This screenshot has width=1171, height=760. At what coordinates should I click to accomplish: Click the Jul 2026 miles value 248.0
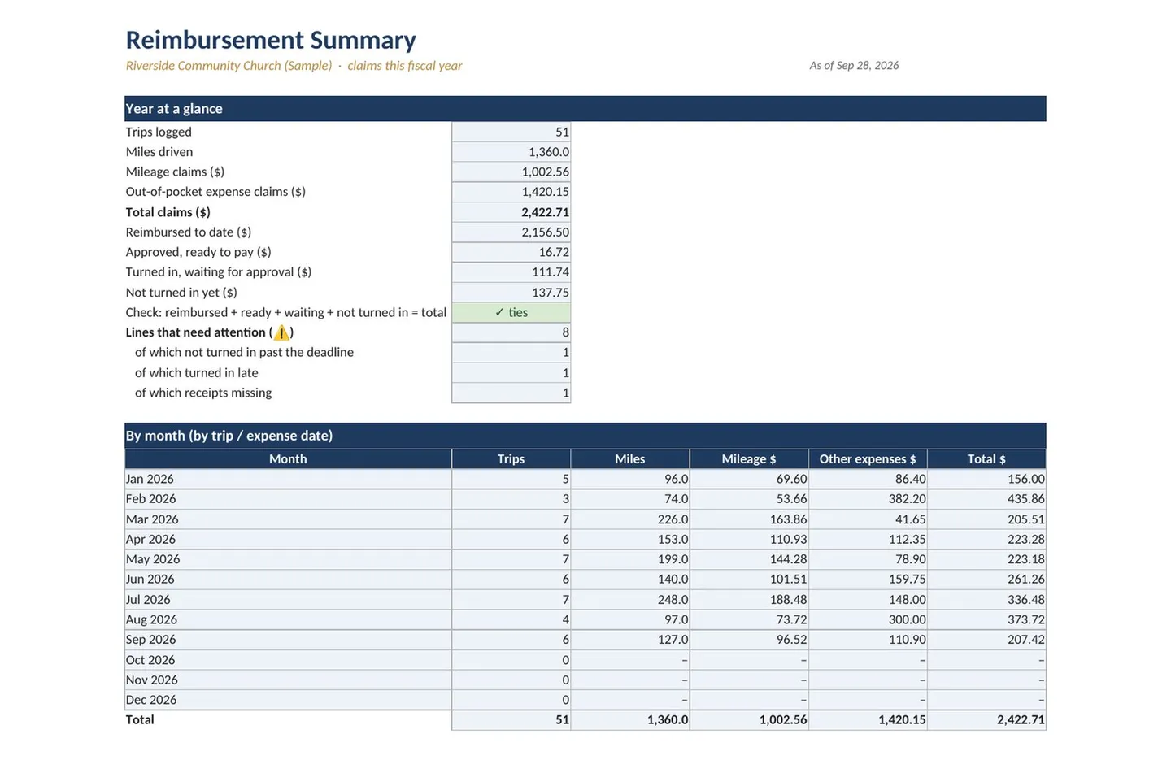(x=629, y=599)
